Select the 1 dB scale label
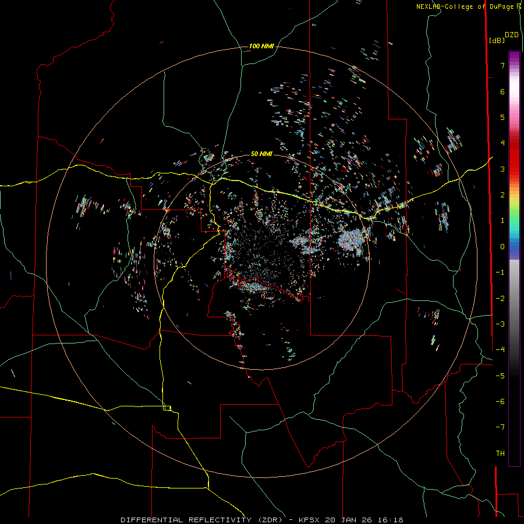This screenshot has width=524, height=524. tap(502, 221)
